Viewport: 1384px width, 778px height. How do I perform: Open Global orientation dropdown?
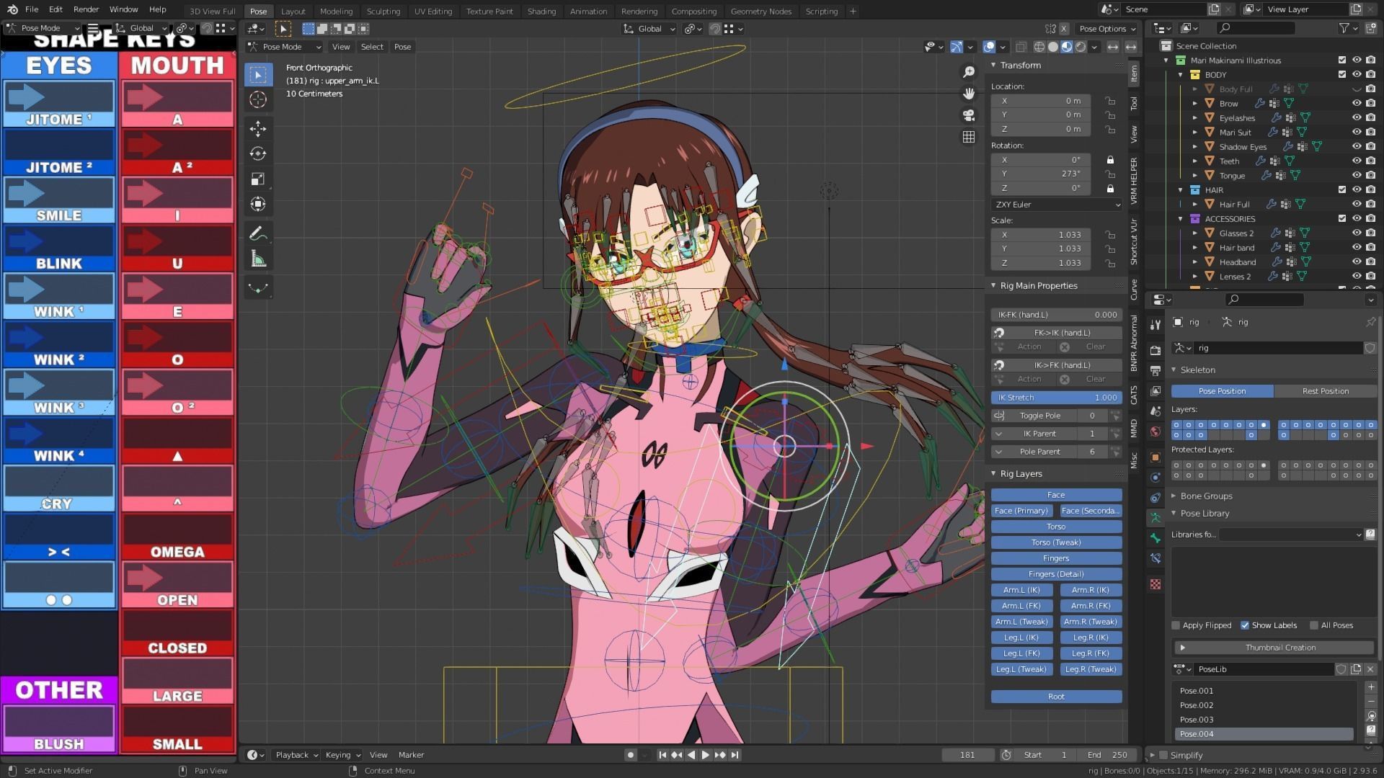[649, 29]
